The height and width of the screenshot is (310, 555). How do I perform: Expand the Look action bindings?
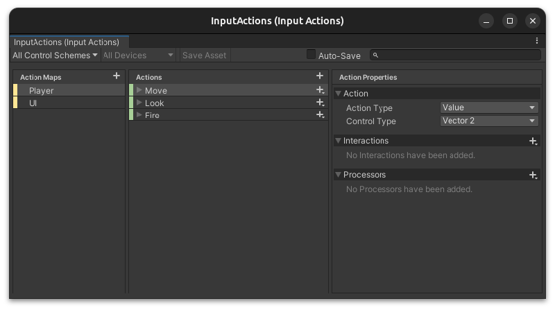pyautogui.click(x=139, y=103)
